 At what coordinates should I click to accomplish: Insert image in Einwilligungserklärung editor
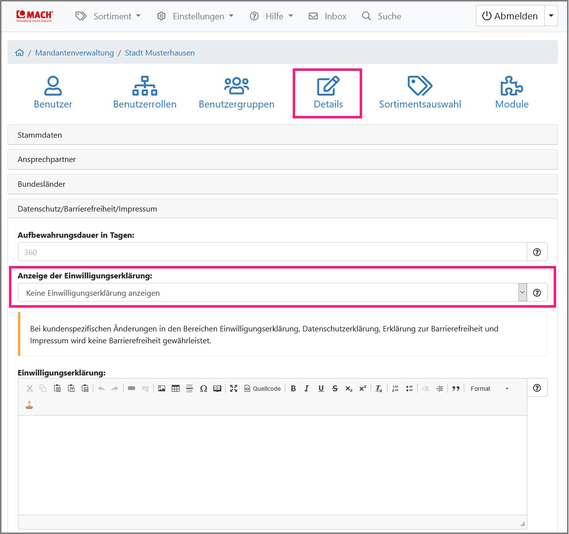(162, 389)
